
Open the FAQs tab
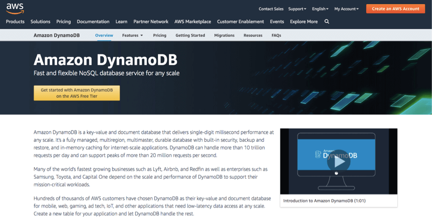(276, 35)
